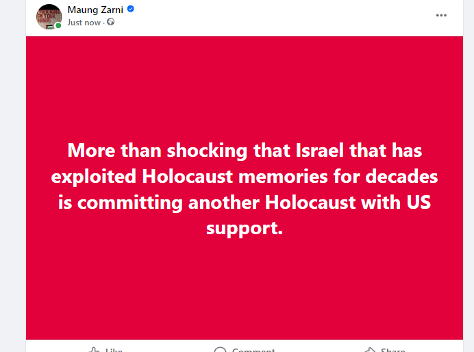The height and width of the screenshot is (352, 474).
Task: Click the Comment speech bubble icon
Action: coord(220,350)
